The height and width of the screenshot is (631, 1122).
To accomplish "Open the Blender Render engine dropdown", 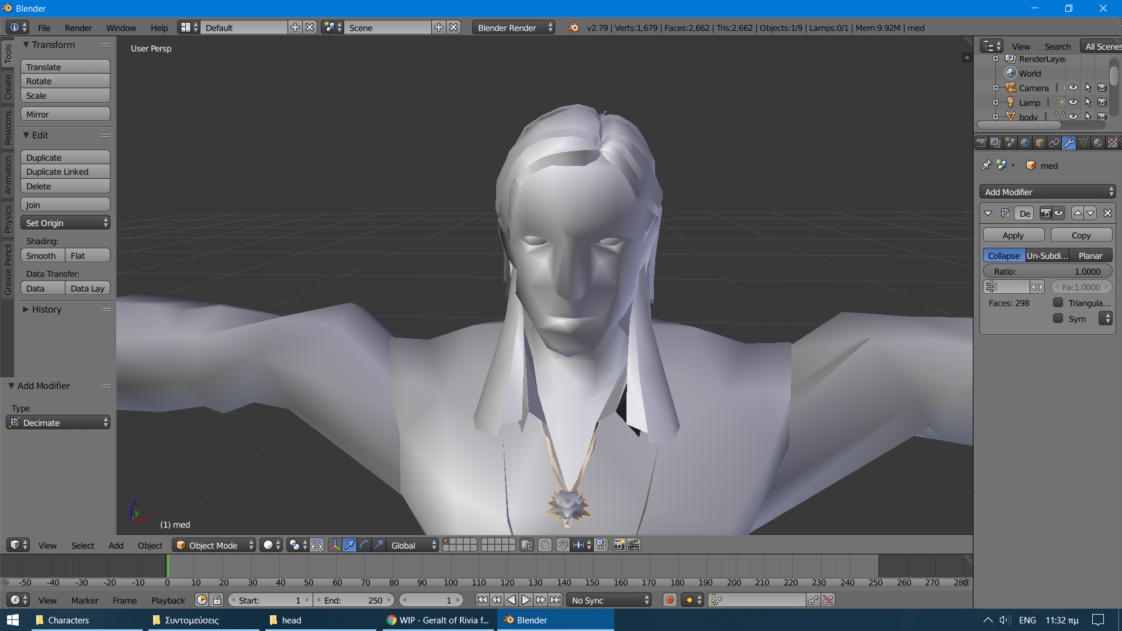I will click(514, 27).
